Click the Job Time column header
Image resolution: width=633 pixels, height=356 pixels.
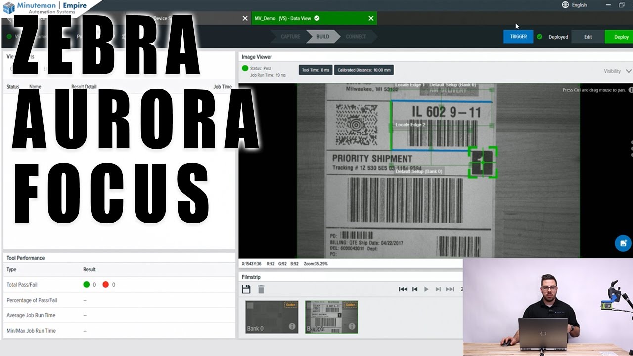tap(223, 87)
